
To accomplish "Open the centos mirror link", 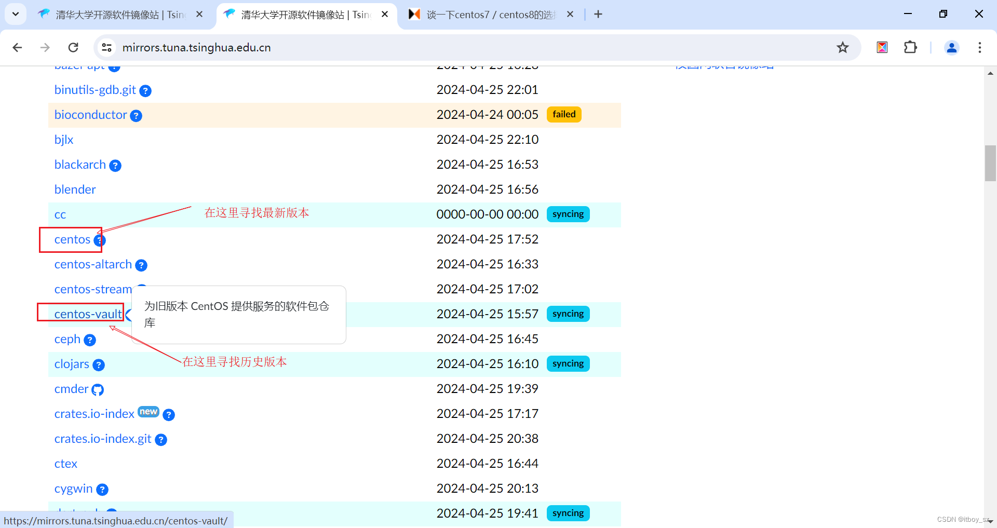I will 72,239.
